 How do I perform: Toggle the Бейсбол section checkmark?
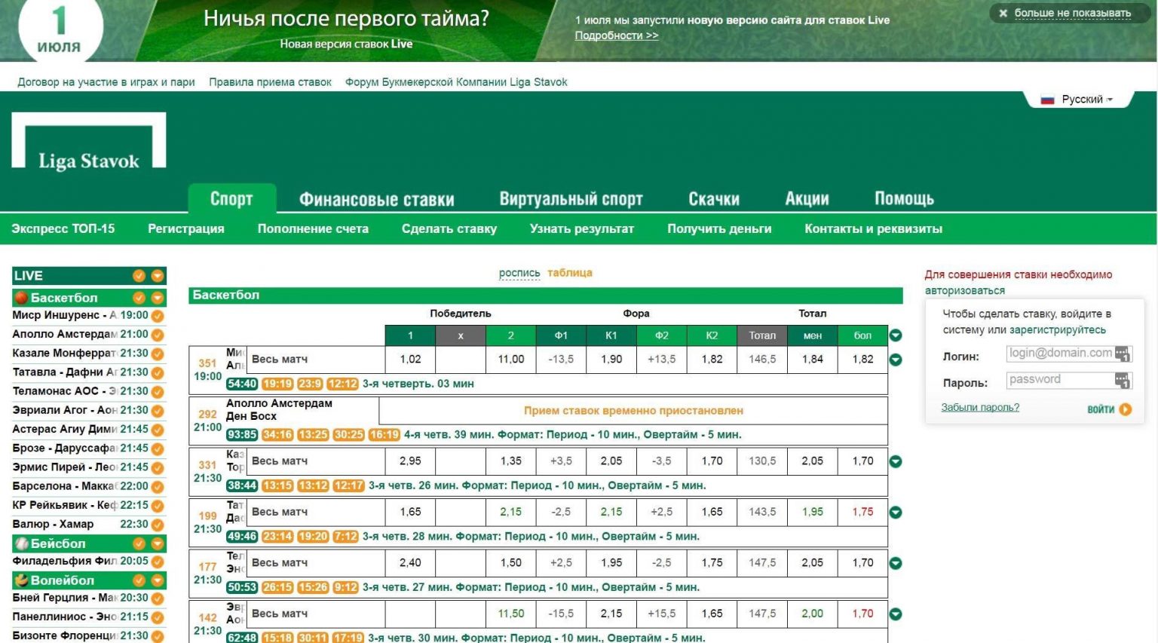click(139, 543)
